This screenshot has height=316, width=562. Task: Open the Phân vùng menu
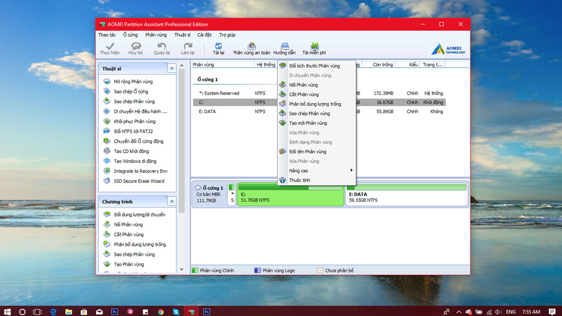pos(156,35)
